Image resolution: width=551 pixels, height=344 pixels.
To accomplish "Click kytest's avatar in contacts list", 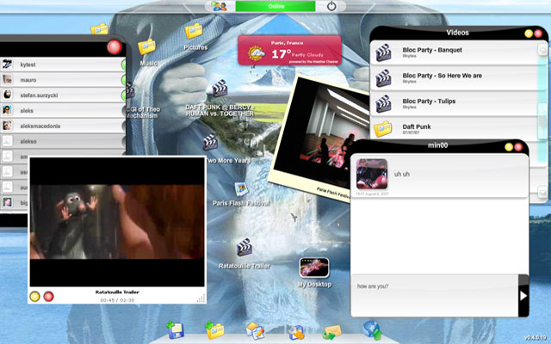I will (x=8, y=64).
